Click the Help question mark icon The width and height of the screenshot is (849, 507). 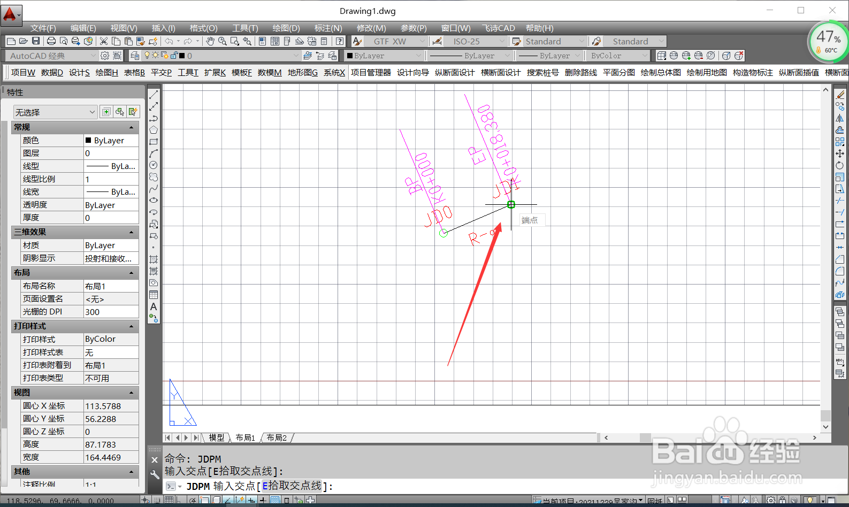[340, 41]
